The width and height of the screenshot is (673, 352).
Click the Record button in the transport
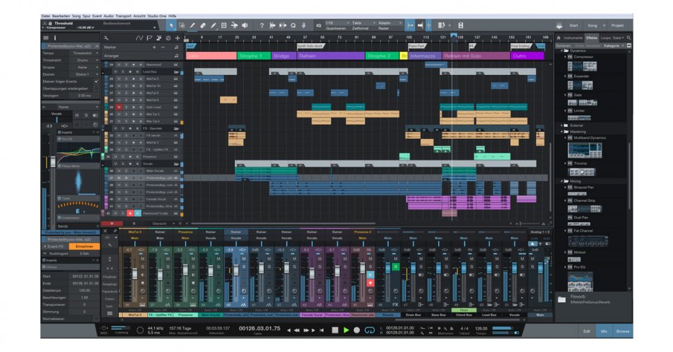(357, 330)
